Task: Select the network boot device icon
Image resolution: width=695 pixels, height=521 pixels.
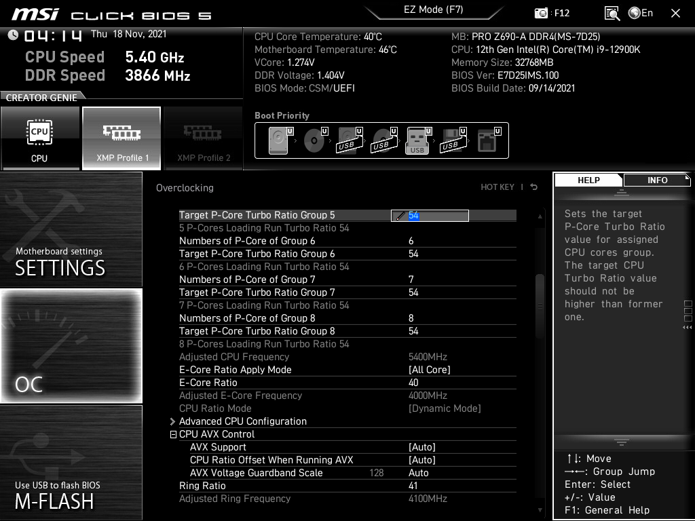Action: click(488, 140)
